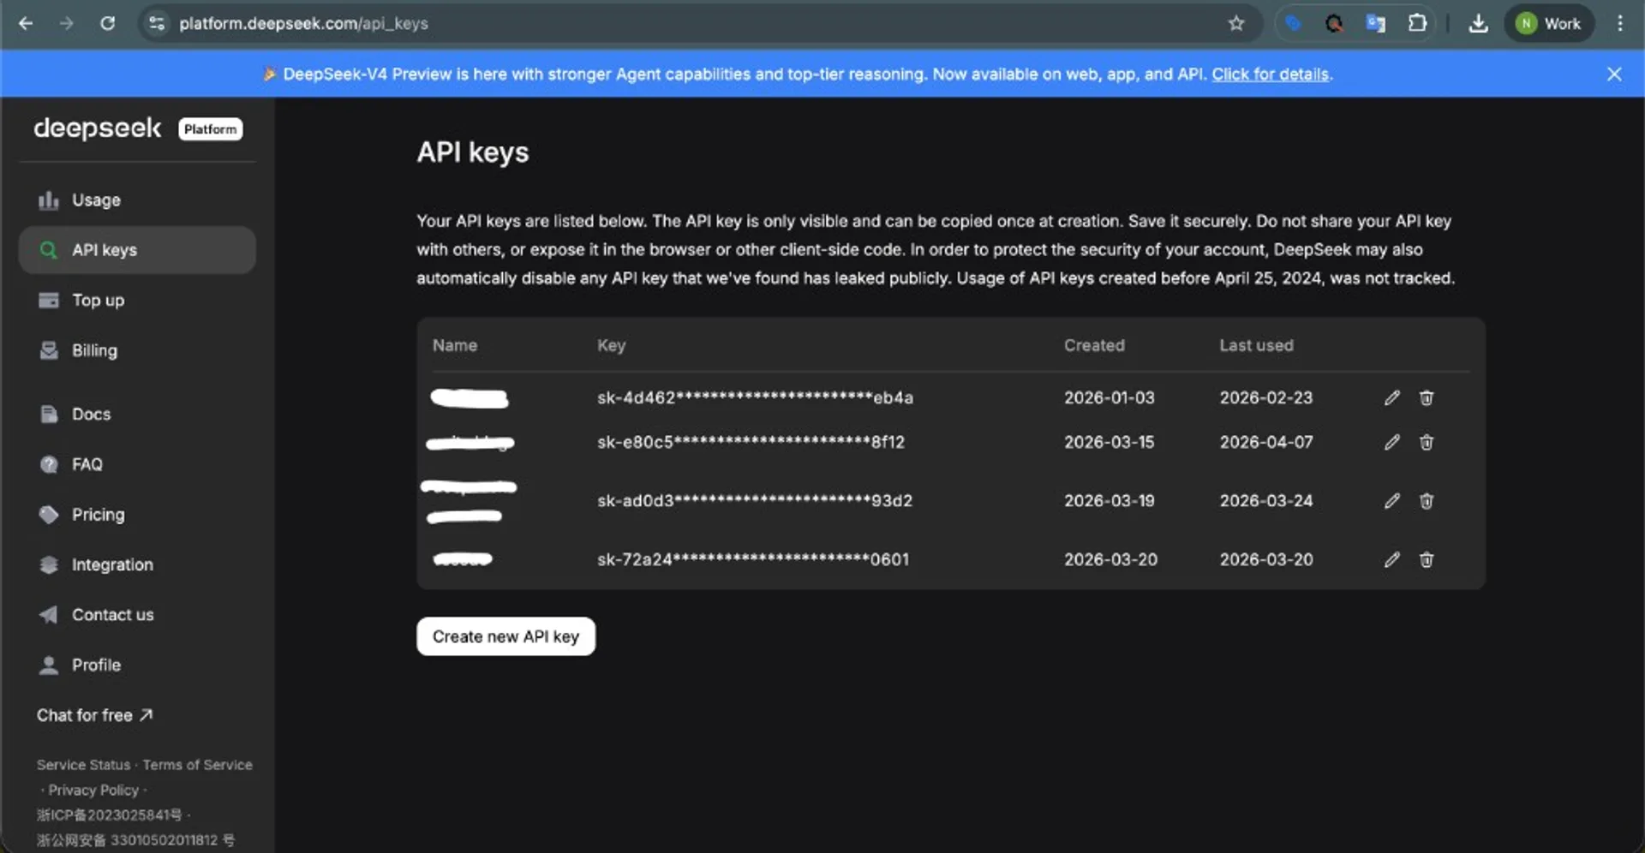Edit the sk-e80c5 API key name
Image resolution: width=1645 pixels, height=853 pixels.
coord(1391,442)
